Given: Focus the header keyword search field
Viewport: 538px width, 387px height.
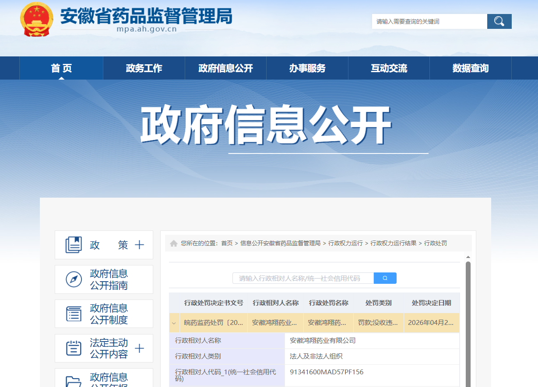Looking at the screenshot, I should pos(429,21).
